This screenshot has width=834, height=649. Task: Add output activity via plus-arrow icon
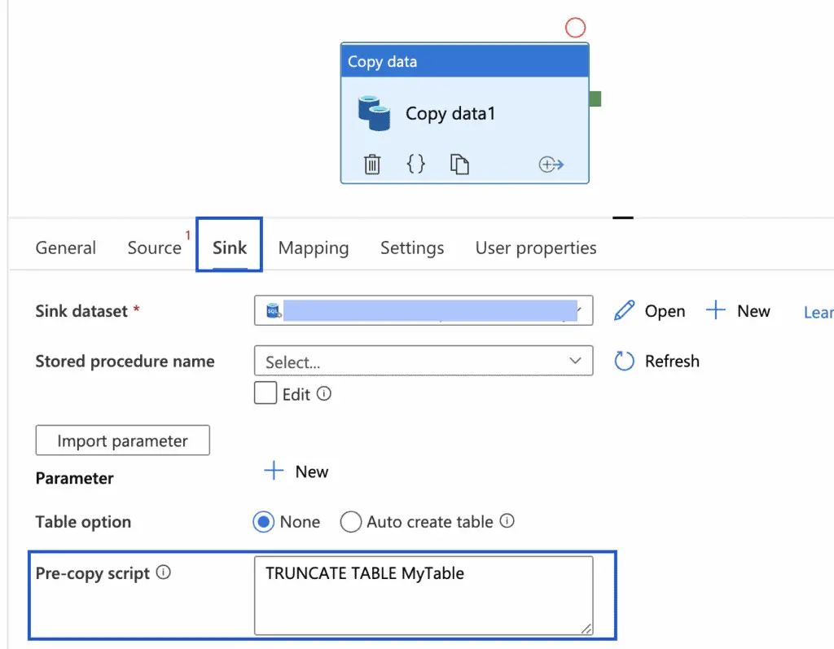[x=551, y=164]
